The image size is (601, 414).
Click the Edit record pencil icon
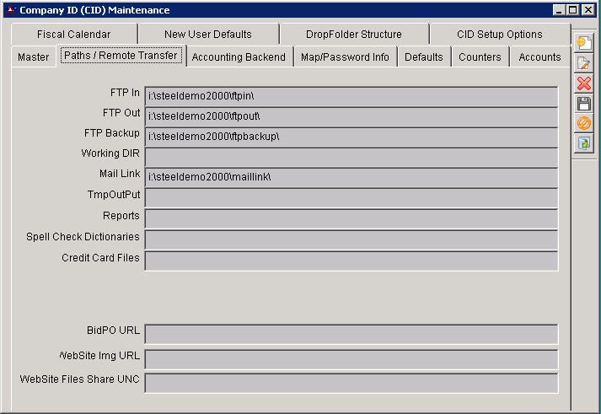tap(583, 64)
